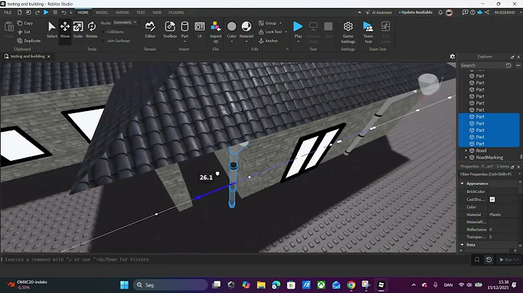Click the Update Available link

pos(415,12)
